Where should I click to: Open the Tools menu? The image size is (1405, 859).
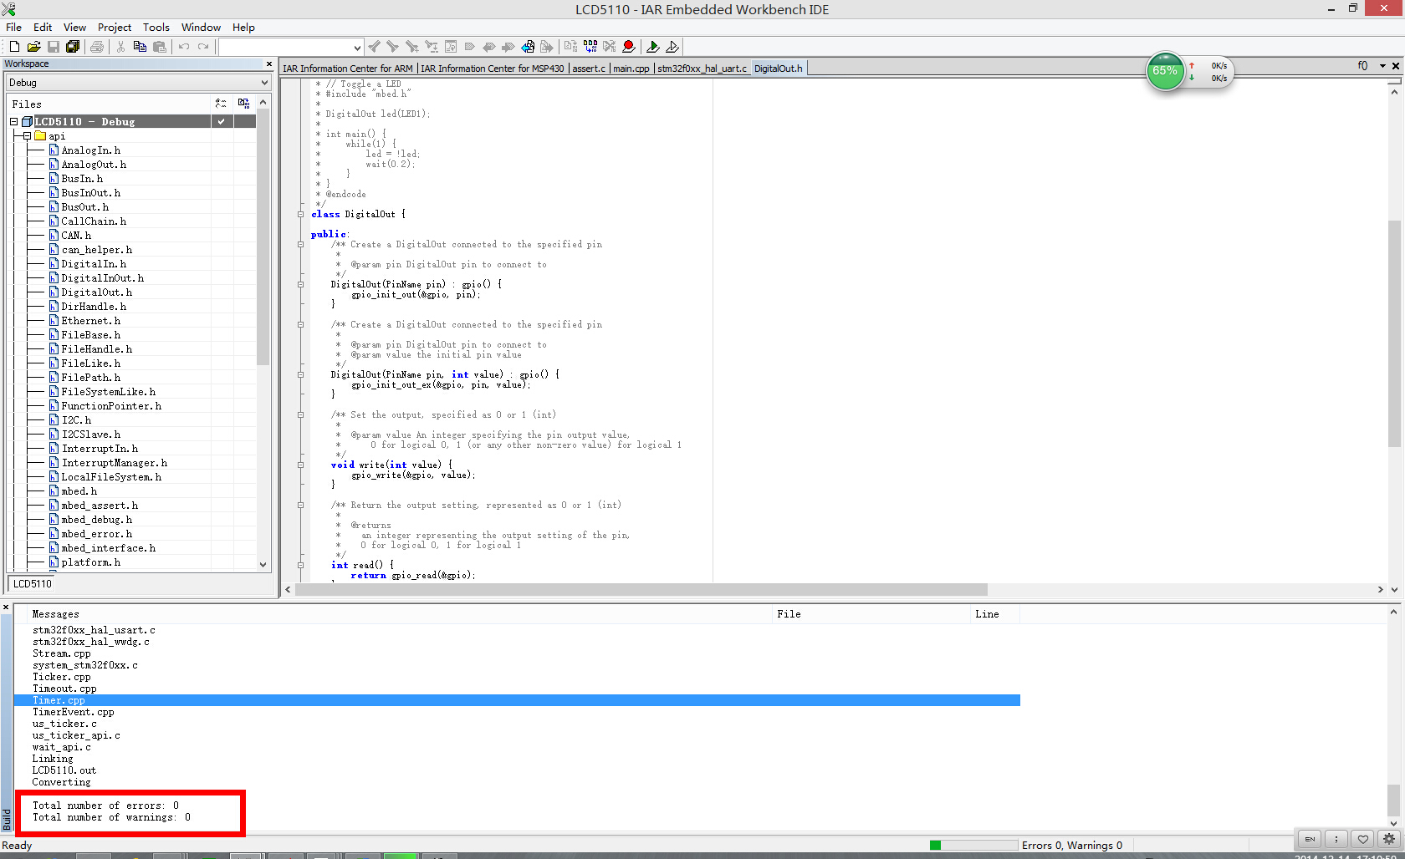156,28
